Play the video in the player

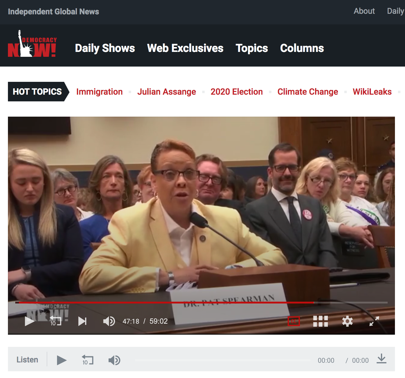[29, 321]
